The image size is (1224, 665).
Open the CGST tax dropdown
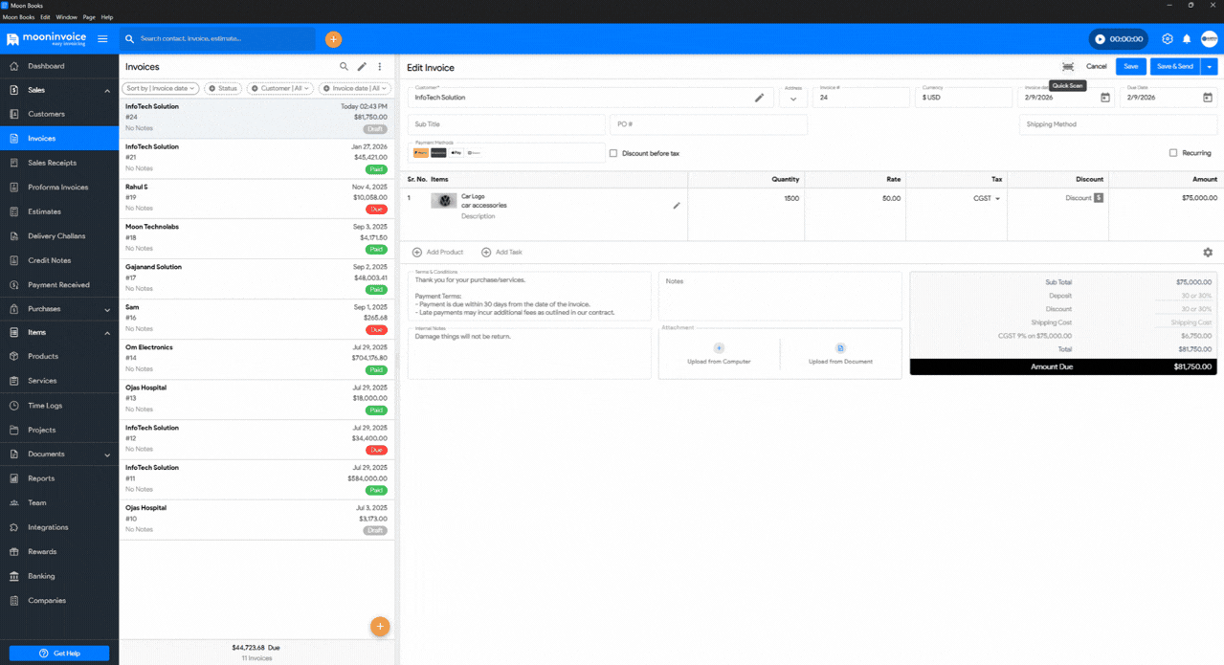click(x=987, y=199)
